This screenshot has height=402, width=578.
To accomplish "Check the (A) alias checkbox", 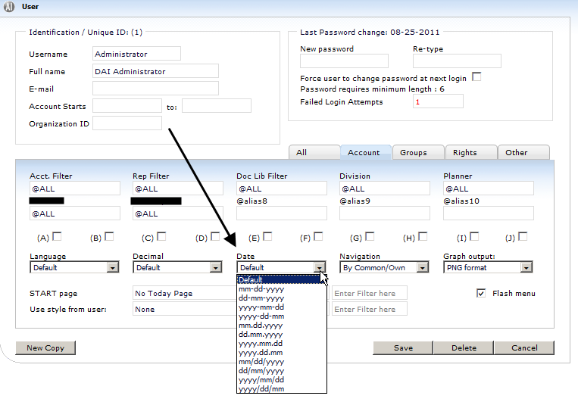I will [x=57, y=237].
